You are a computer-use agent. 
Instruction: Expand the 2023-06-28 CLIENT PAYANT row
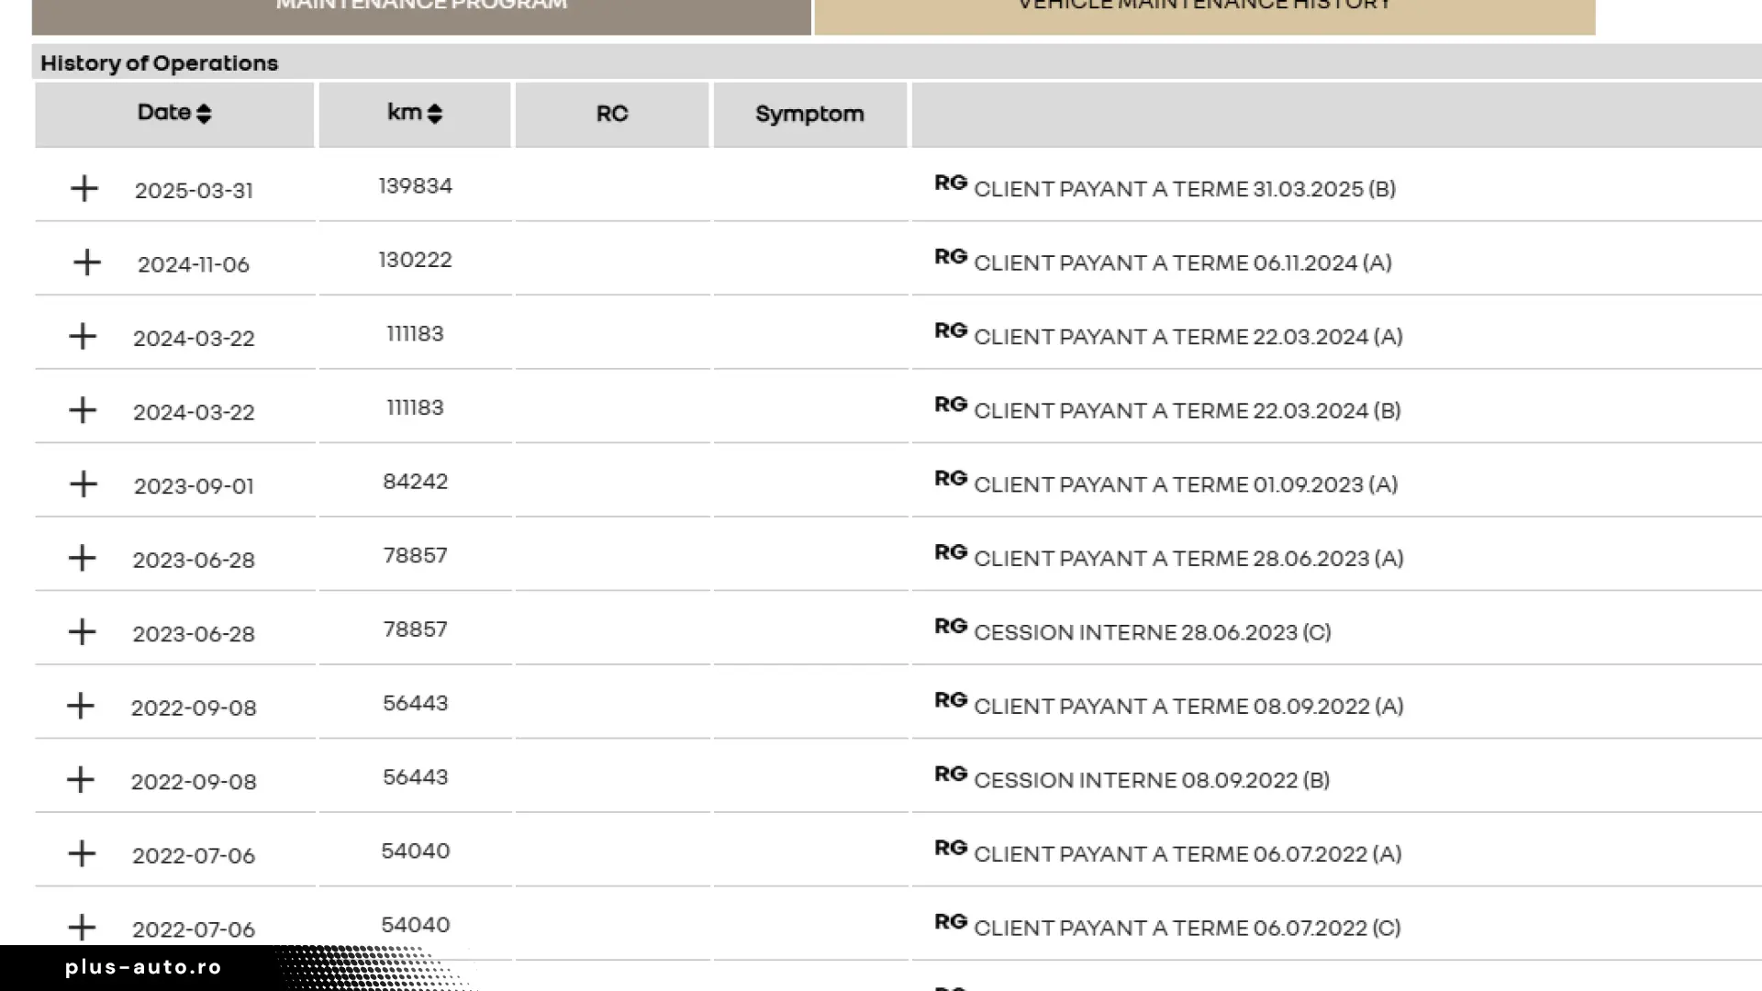click(x=82, y=558)
